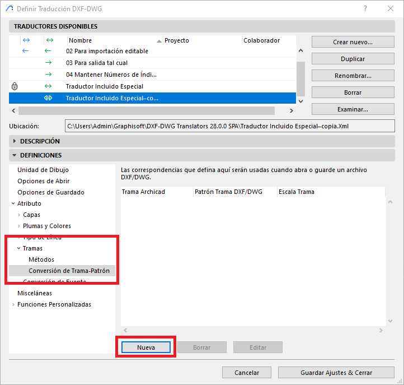Click the green arrow of 04 Mantener Números translator
The image size is (404, 385).
click(x=48, y=75)
